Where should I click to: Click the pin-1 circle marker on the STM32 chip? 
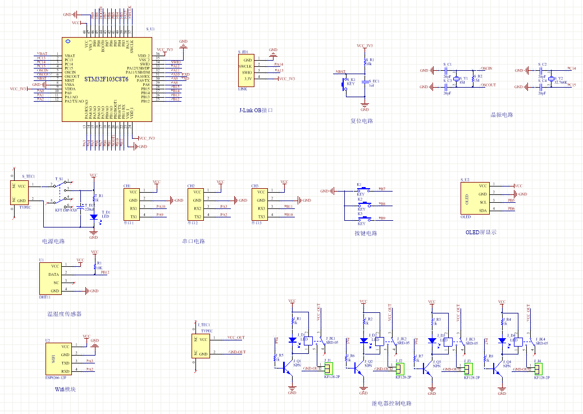click(x=67, y=42)
